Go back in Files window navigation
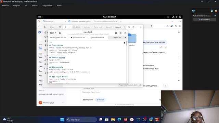The width and height of the screenshot is (219, 123). pyautogui.click(x=65, y=27)
